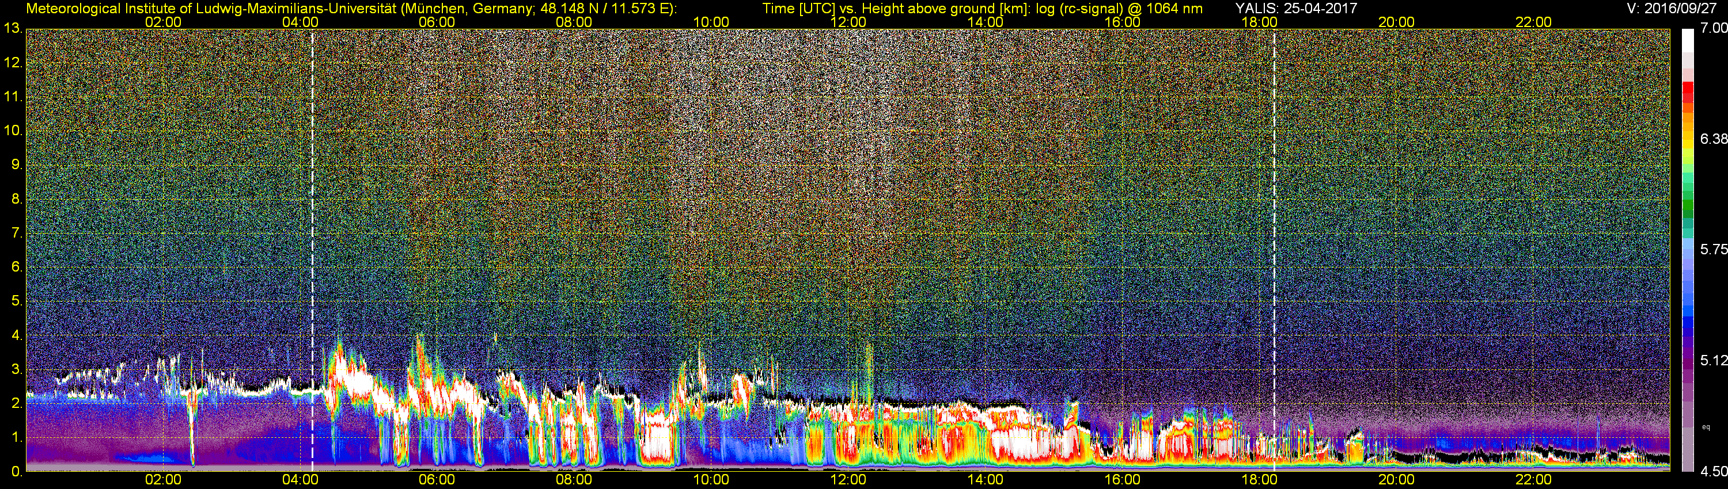Viewport: 1728px width, 489px height.
Task: Click the 7 km height axis label
Action: [x=17, y=234]
